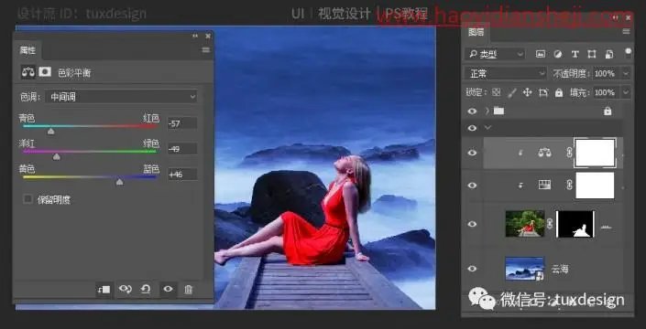
Task: Click the second adjustment layer's grid icon
Action: pyautogui.click(x=544, y=186)
